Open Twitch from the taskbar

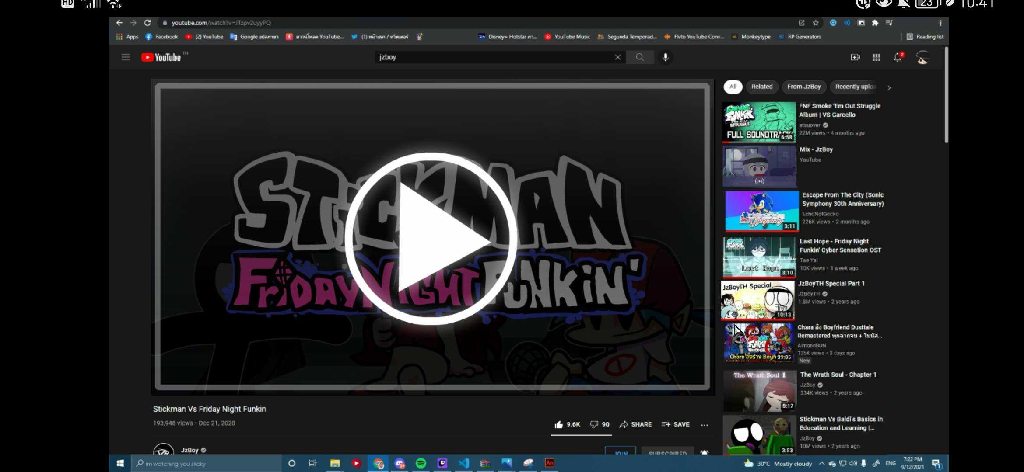(x=442, y=463)
